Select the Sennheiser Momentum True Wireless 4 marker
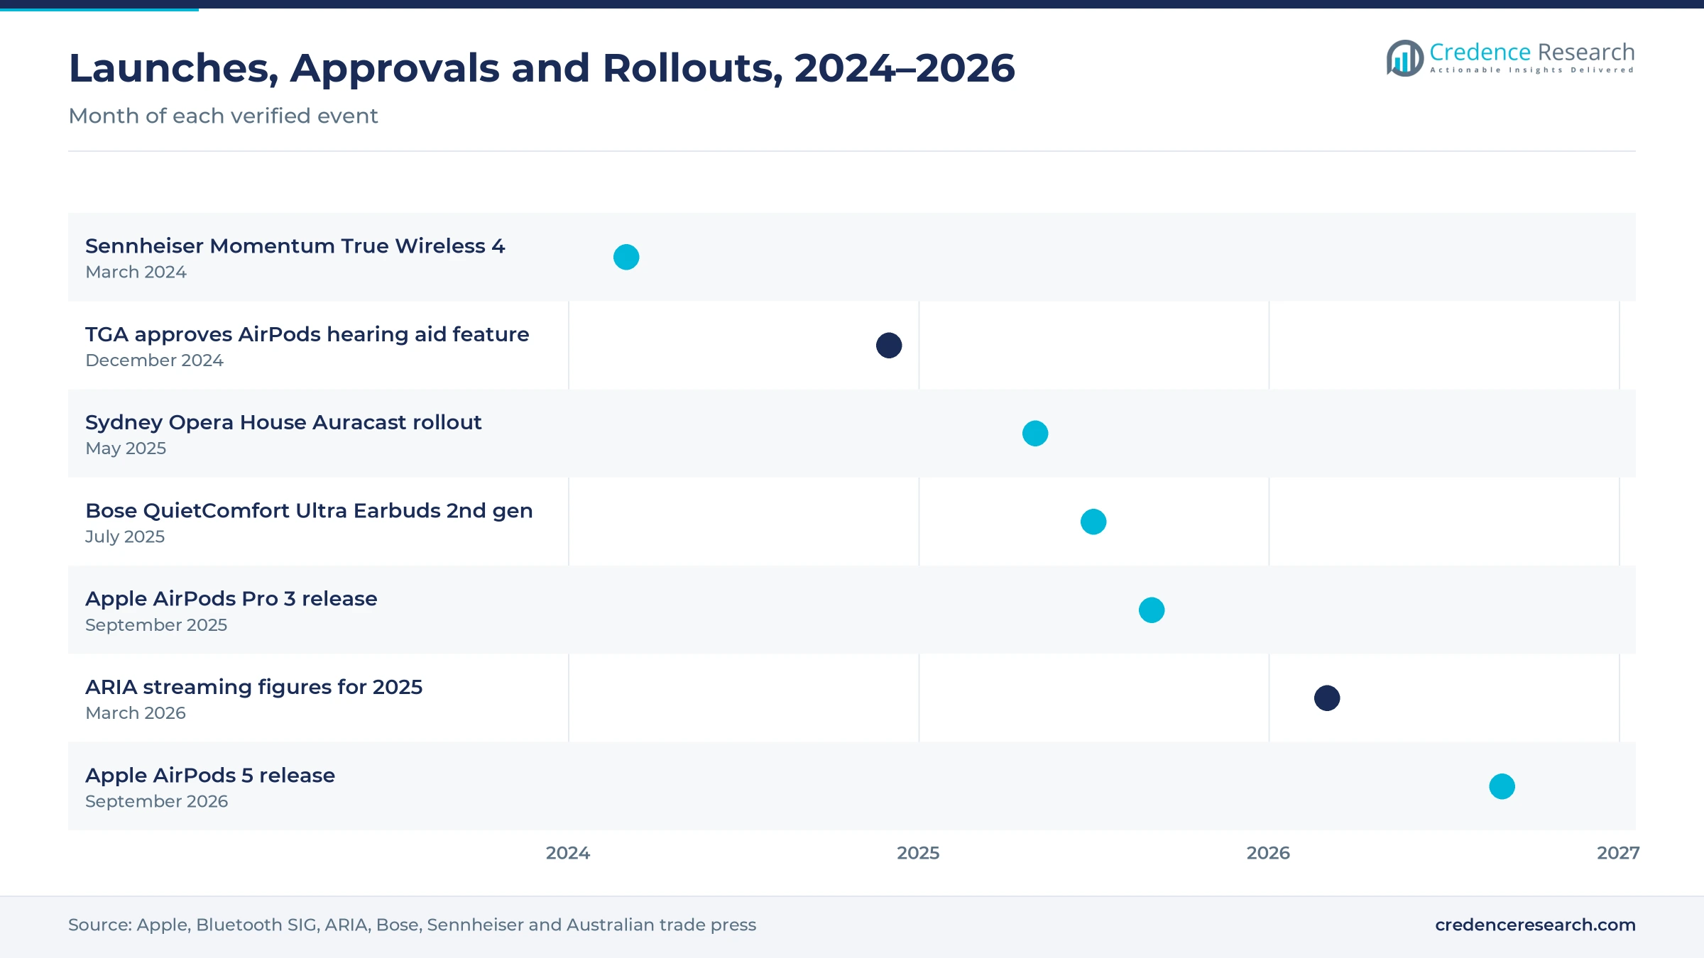 (626, 257)
